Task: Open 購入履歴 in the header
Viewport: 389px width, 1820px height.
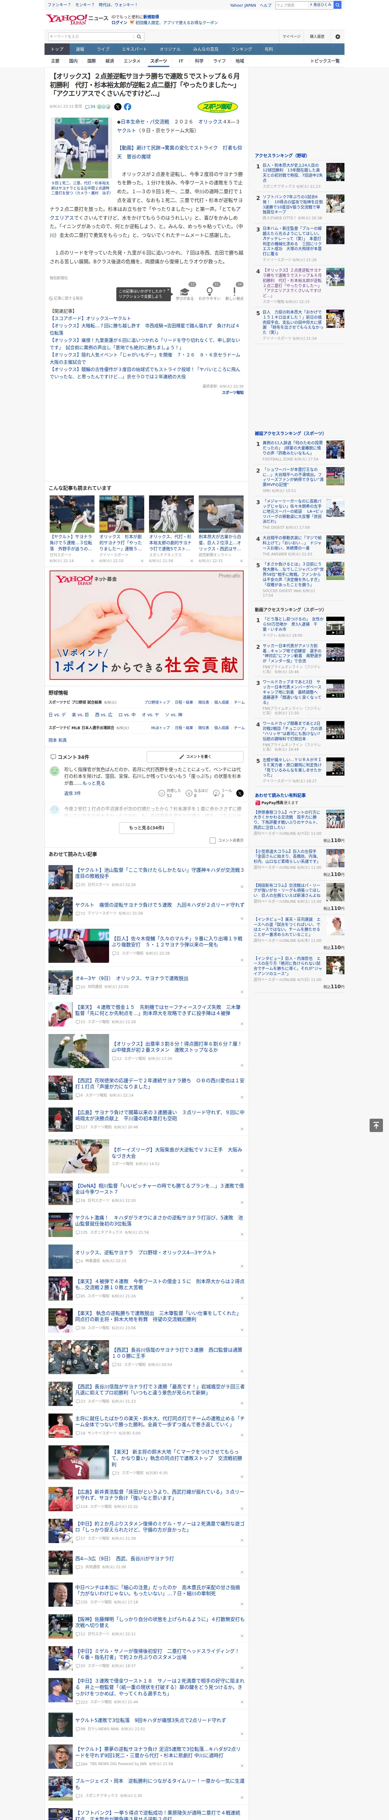Action: (x=317, y=37)
